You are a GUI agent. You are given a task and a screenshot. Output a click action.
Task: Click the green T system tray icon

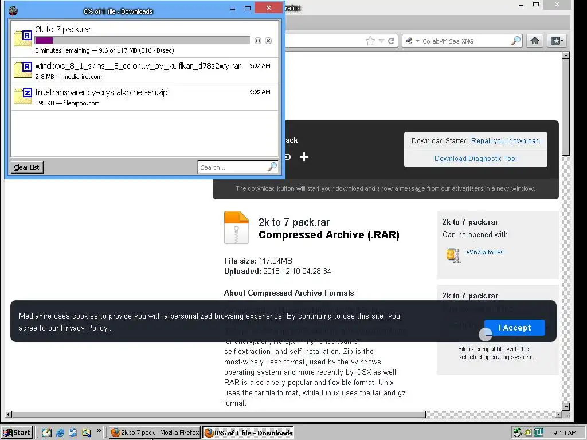click(539, 433)
